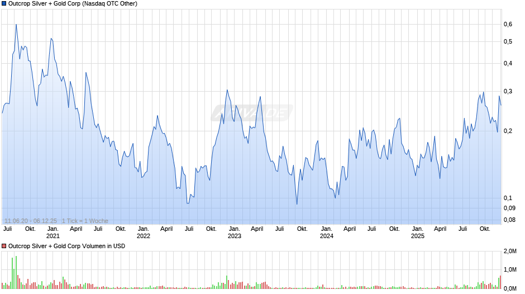Click the 0,0M volume axis label
This screenshot has height=294, width=525.
pyautogui.click(x=510, y=288)
